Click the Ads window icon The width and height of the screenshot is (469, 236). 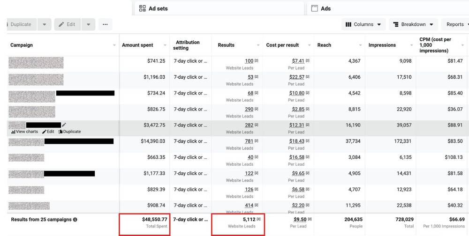pos(314,8)
